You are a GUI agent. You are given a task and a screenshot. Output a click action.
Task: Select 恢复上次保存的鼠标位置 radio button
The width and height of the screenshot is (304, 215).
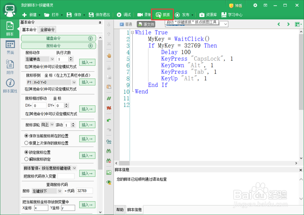click(26, 143)
